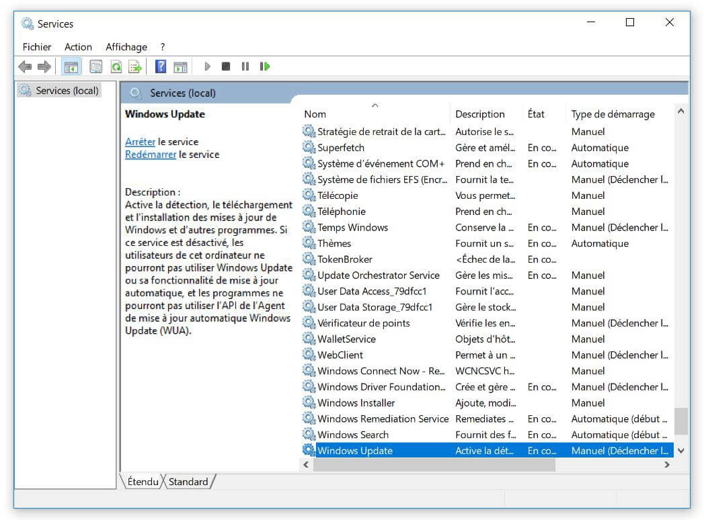Screen dimensions: 704x520
Task: Toggle the action pane toolbar icon
Action: (x=180, y=67)
